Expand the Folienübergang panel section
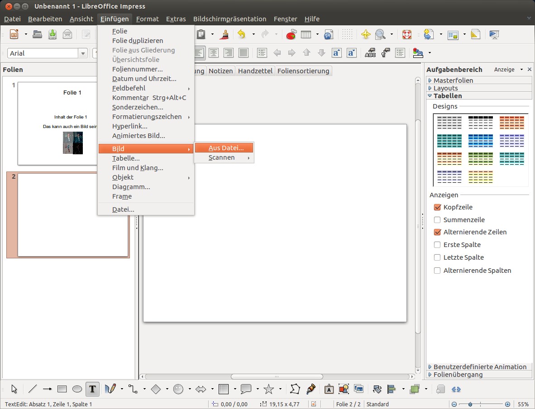This screenshot has width=535, height=409. click(x=458, y=375)
